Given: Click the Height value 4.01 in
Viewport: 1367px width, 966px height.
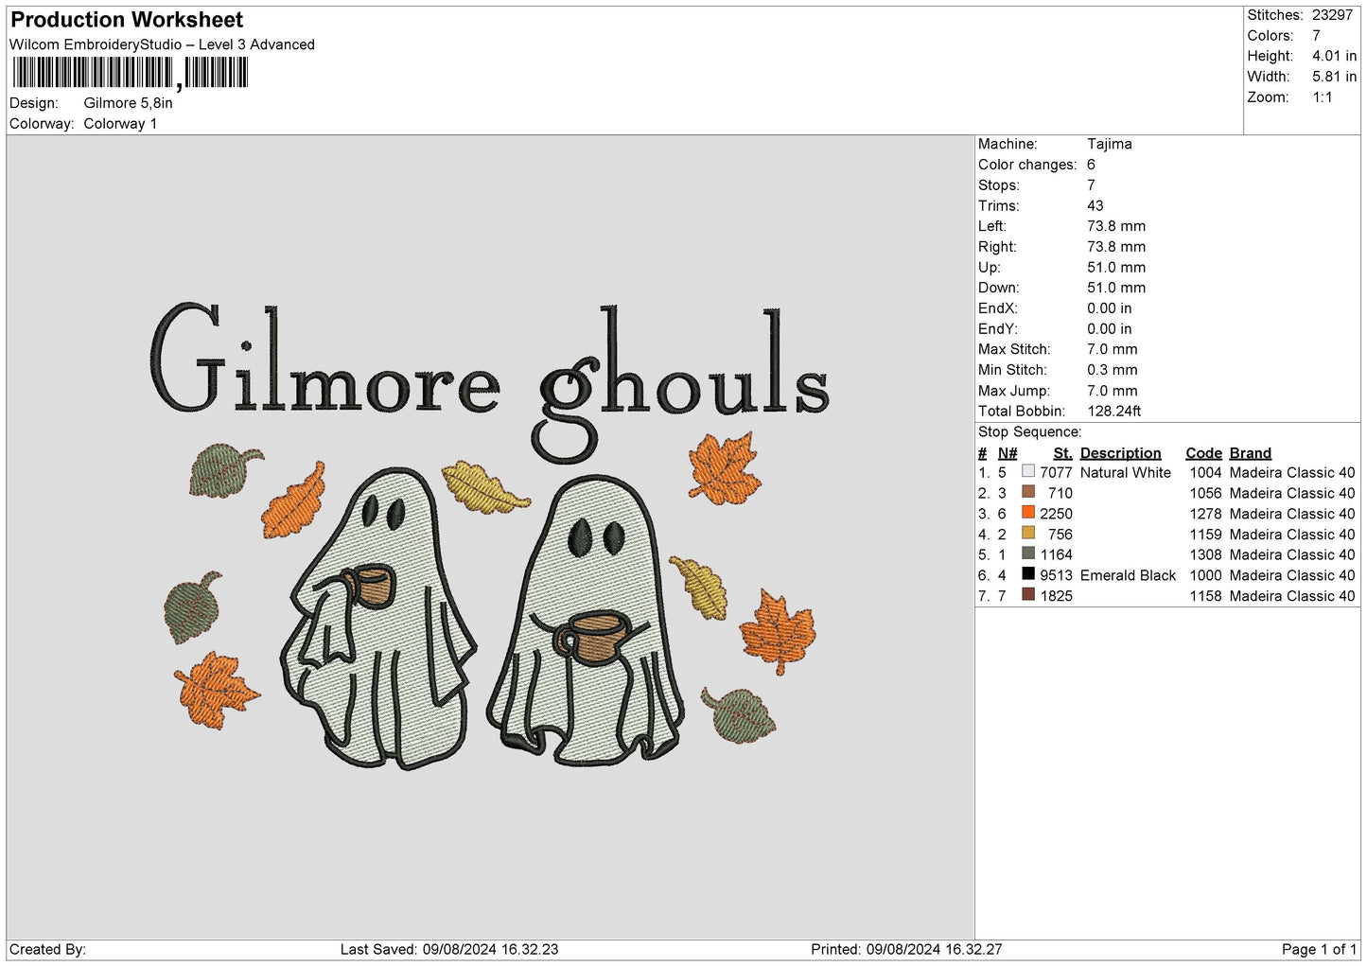Looking at the screenshot, I should (x=1334, y=56).
